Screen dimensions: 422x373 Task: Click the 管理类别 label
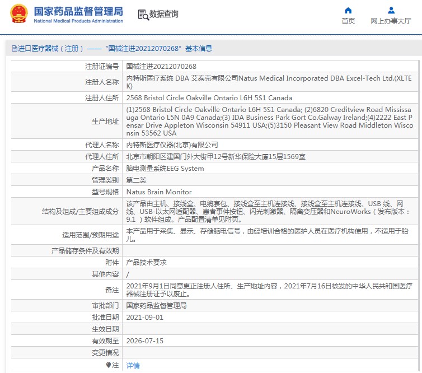click(x=105, y=180)
